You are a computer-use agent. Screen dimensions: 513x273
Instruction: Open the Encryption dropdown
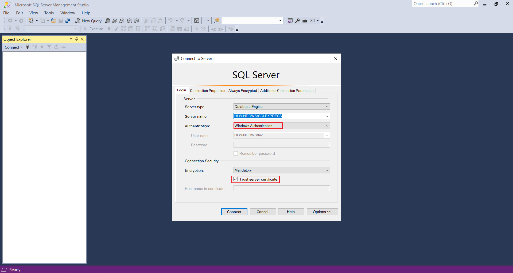[x=327, y=170]
